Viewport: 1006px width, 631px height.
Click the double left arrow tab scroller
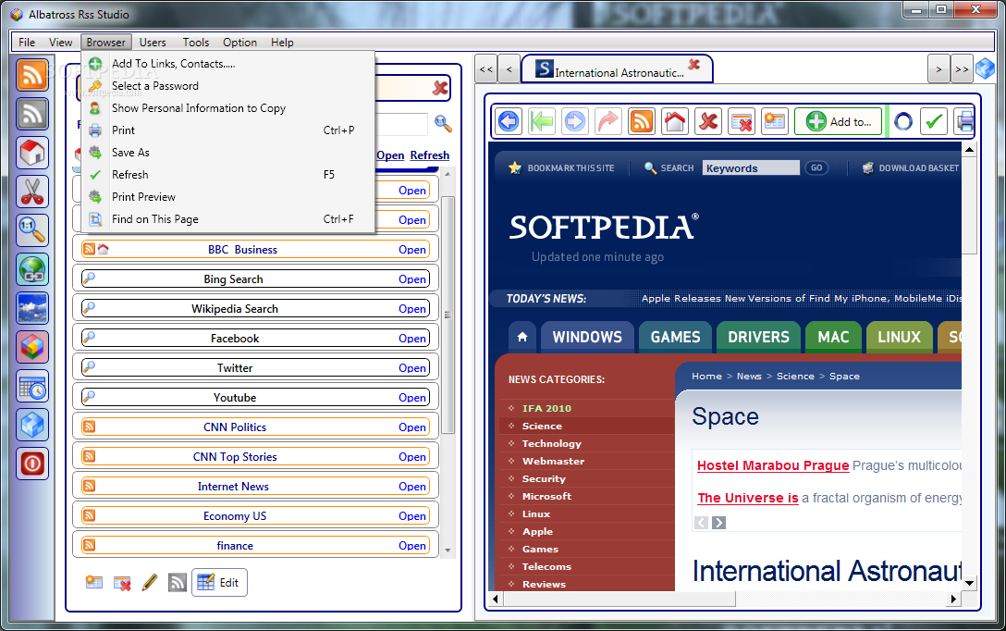(485, 69)
